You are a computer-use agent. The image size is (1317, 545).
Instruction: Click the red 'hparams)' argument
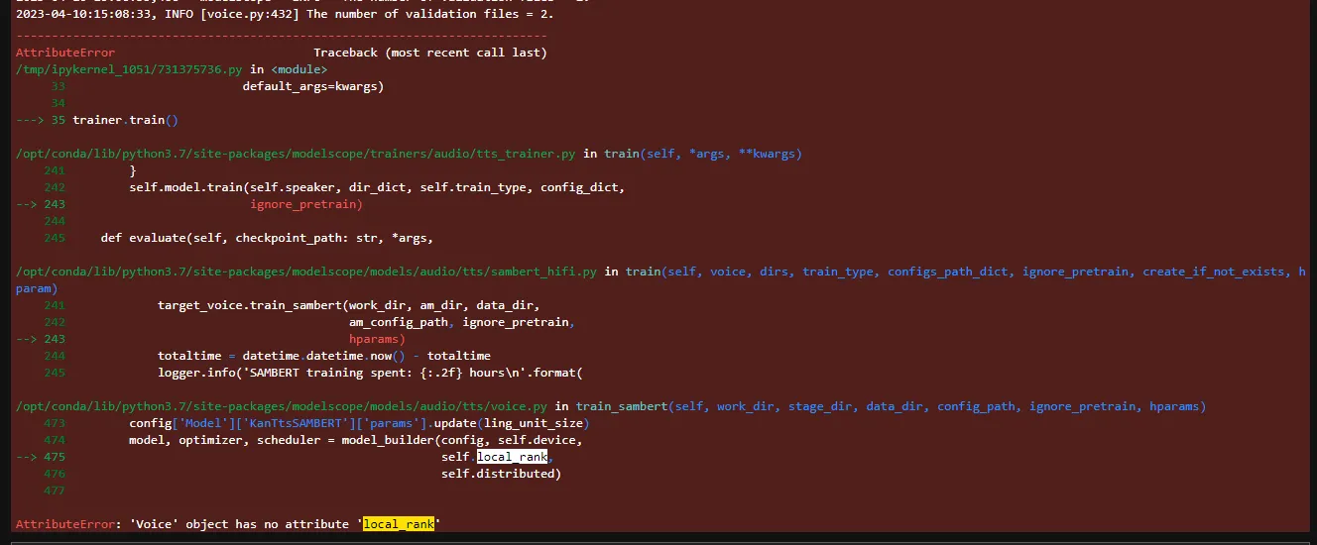click(377, 339)
